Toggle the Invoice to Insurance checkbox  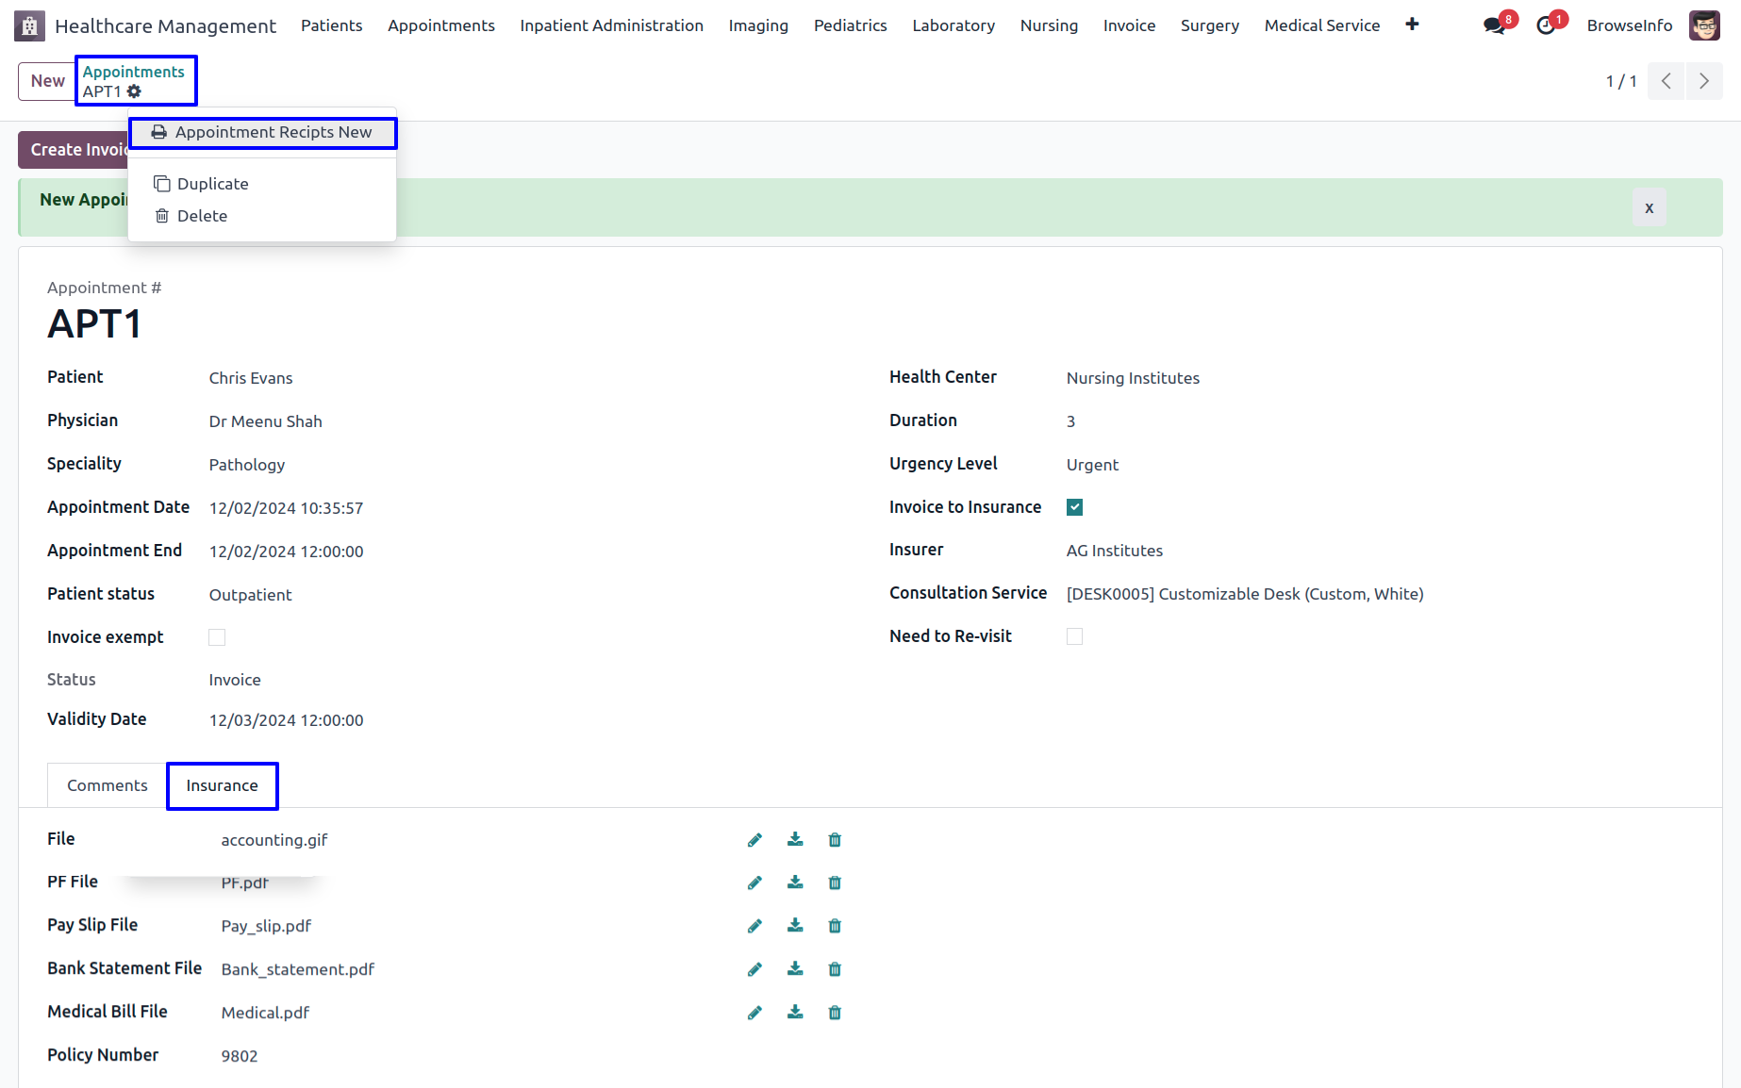pos(1074,507)
